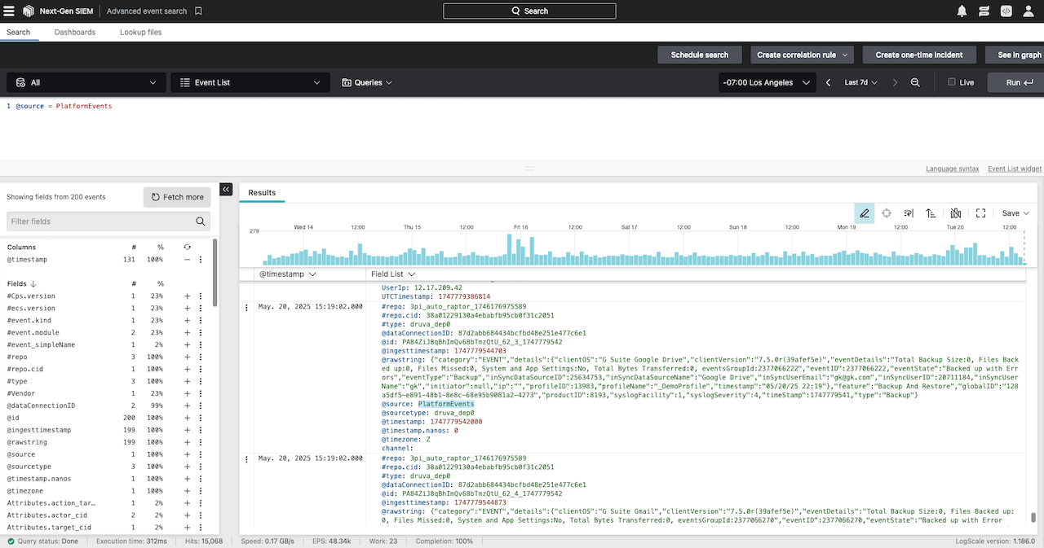Screen dimensions: 1044x548
Task: Click Create one-time incident button
Action: (919, 55)
